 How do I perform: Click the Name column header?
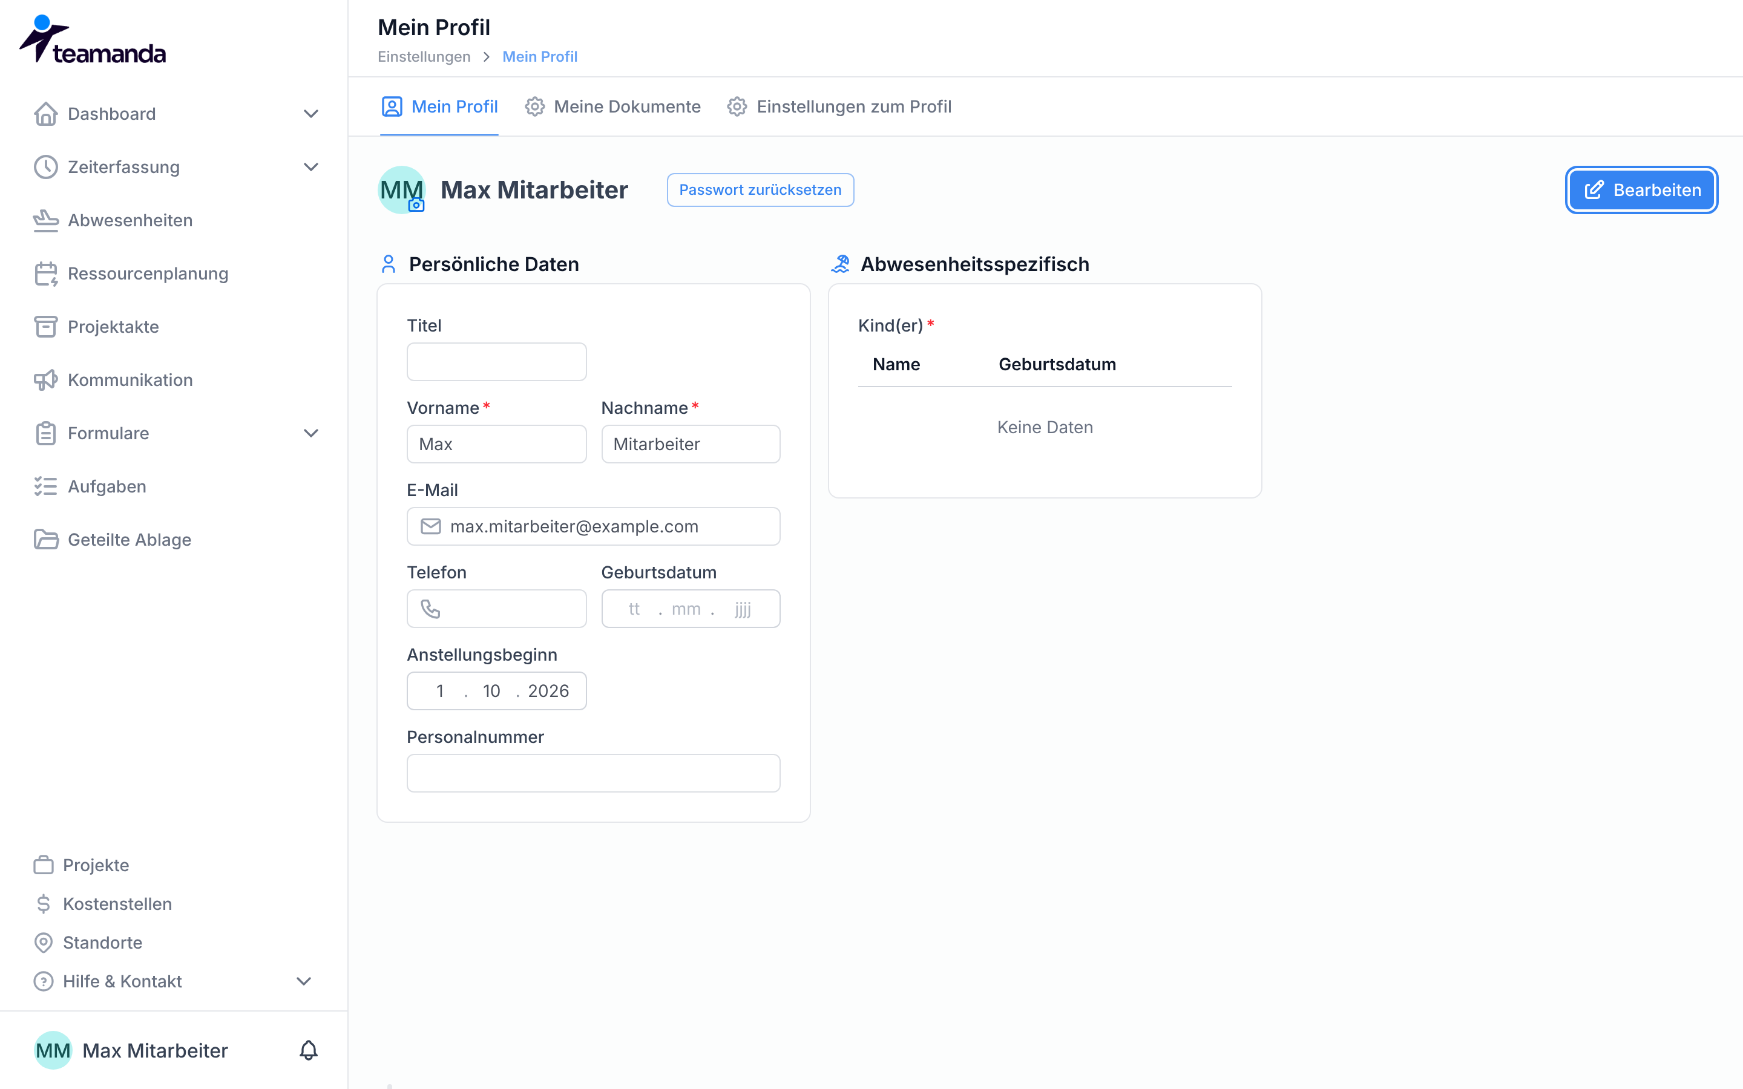896,364
